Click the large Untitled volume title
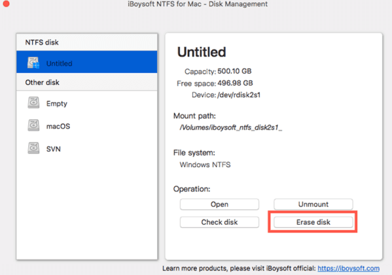This screenshot has height=275, width=392. [x=202, y=52]
